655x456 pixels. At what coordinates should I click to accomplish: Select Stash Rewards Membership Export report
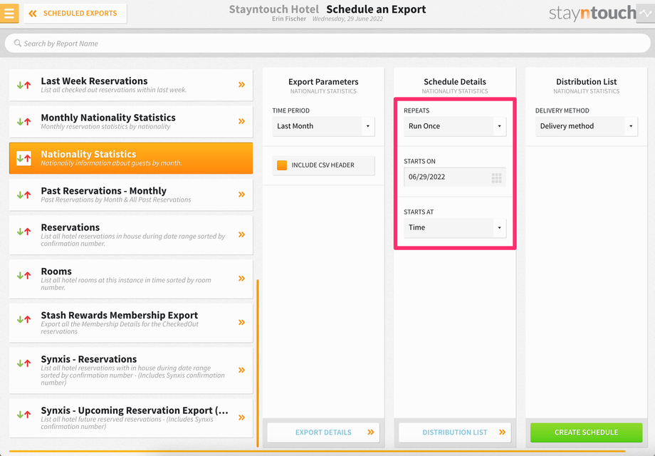(131, 323)
